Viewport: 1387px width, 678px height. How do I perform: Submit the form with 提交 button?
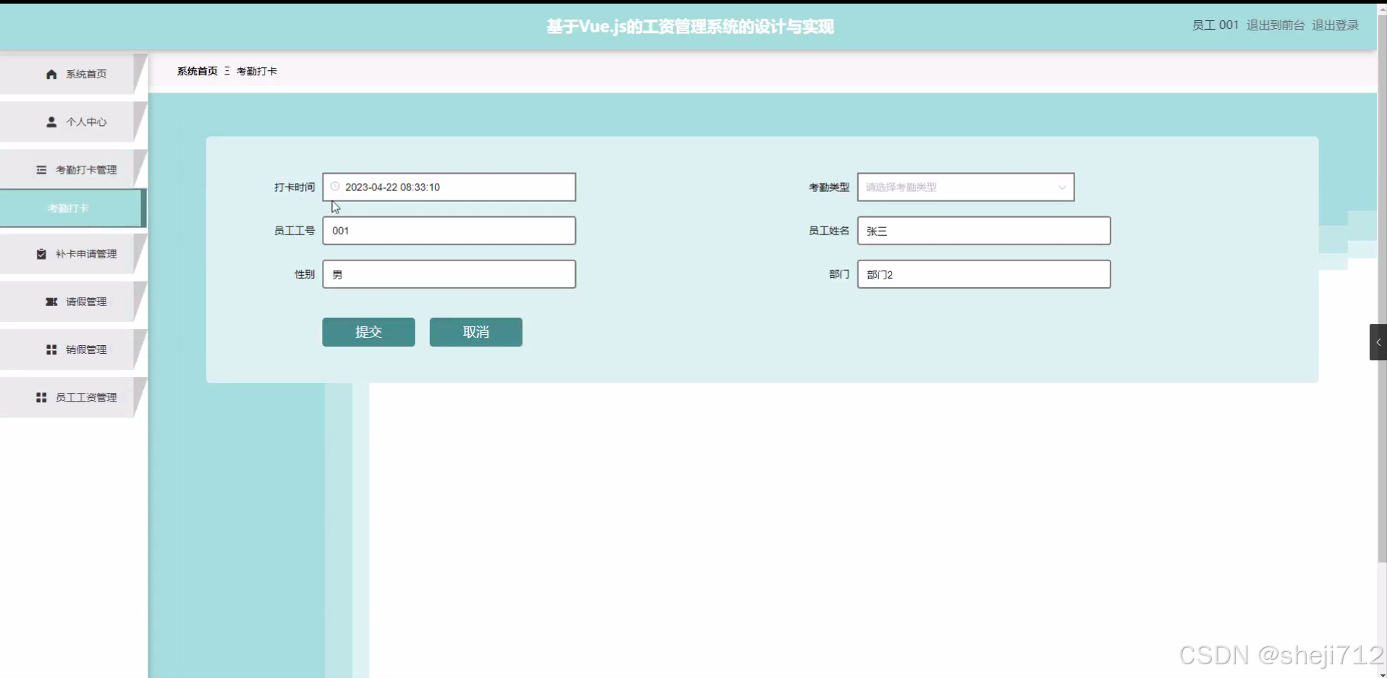[368, 331]
